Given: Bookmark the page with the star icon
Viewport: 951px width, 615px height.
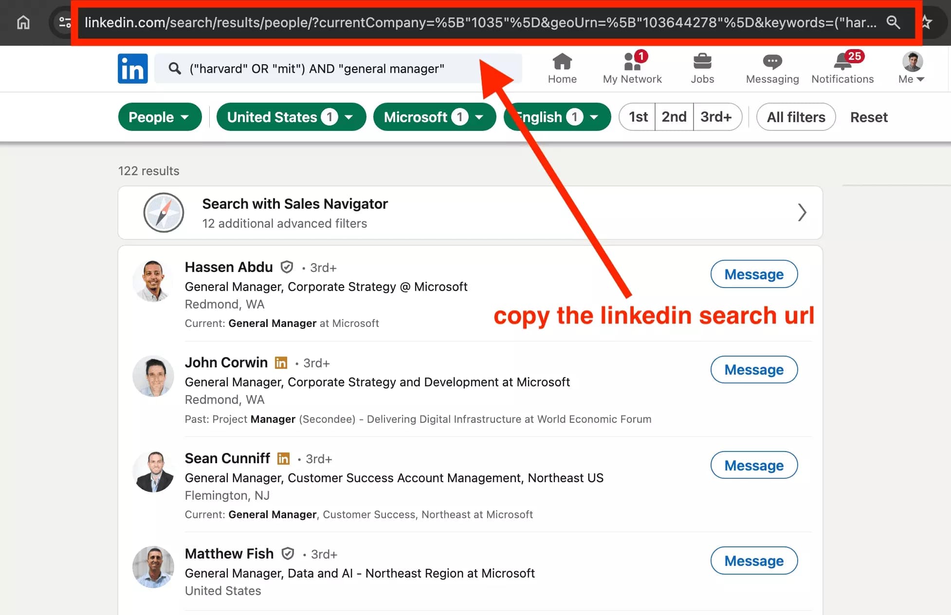Looking at the screenshot, I should [x=926, y=22].
